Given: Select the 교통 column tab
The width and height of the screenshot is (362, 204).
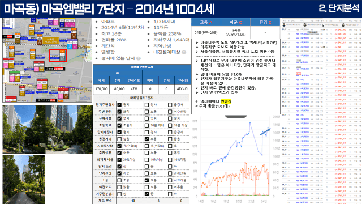Looking at the screenshot, I should tap(206, 22).
